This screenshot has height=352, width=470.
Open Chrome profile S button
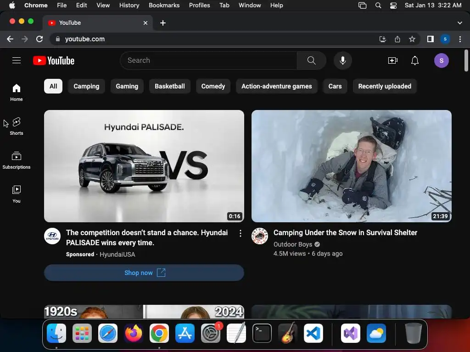click(x=445, y=39)
